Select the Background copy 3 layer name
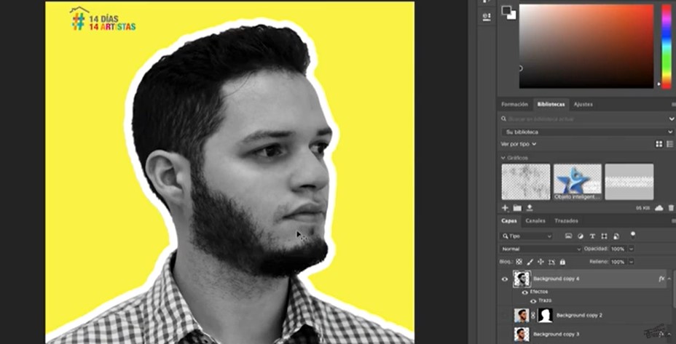The image size is (676, 344). [x=556, y=334]
